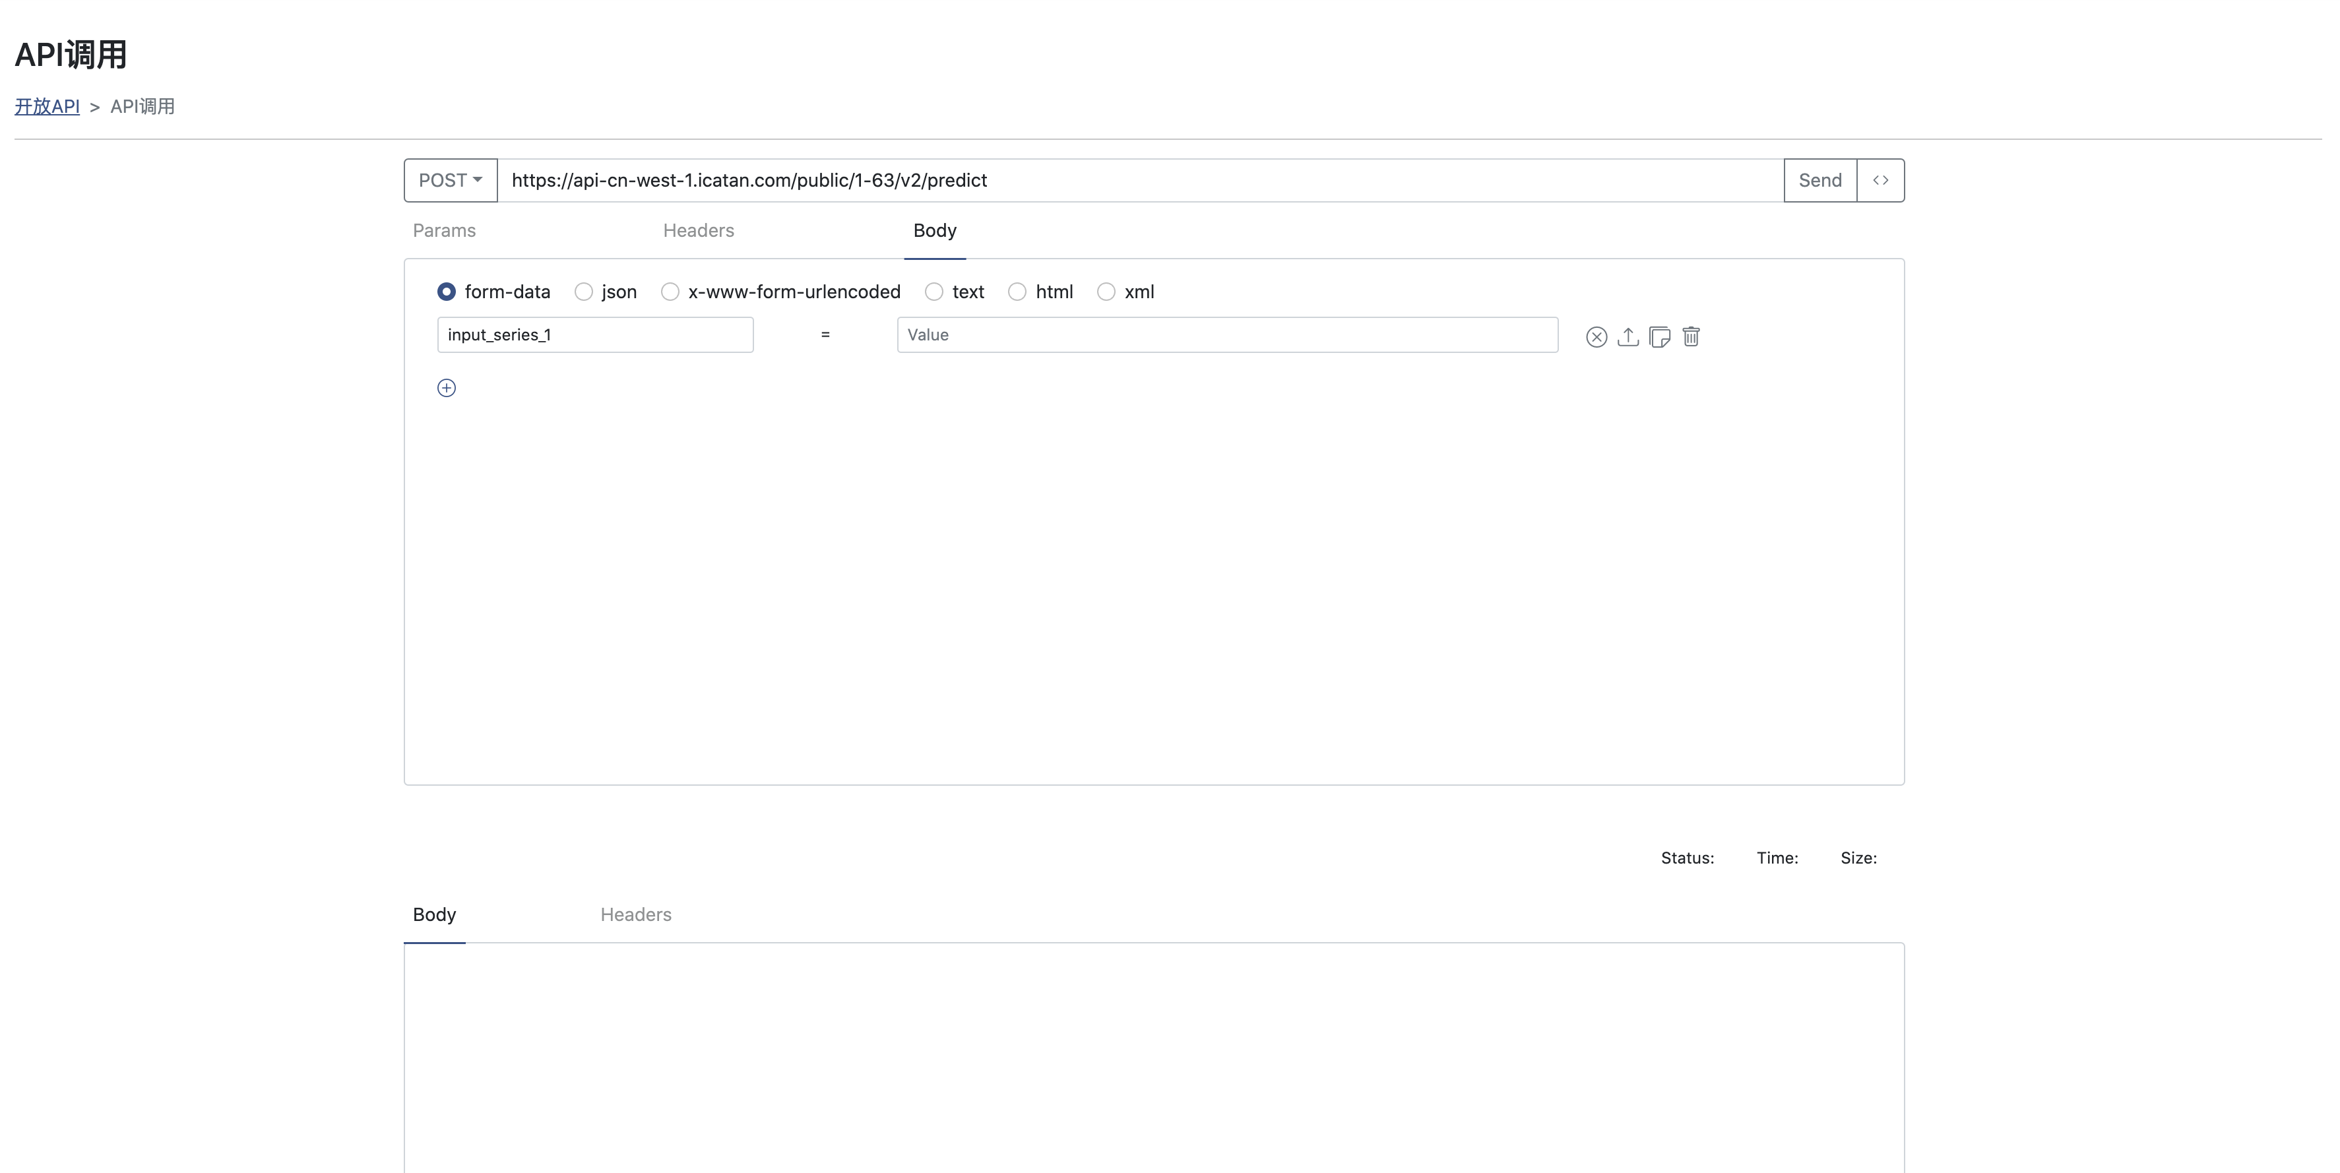
Task: Select the json body type
Action: point(584,292)
